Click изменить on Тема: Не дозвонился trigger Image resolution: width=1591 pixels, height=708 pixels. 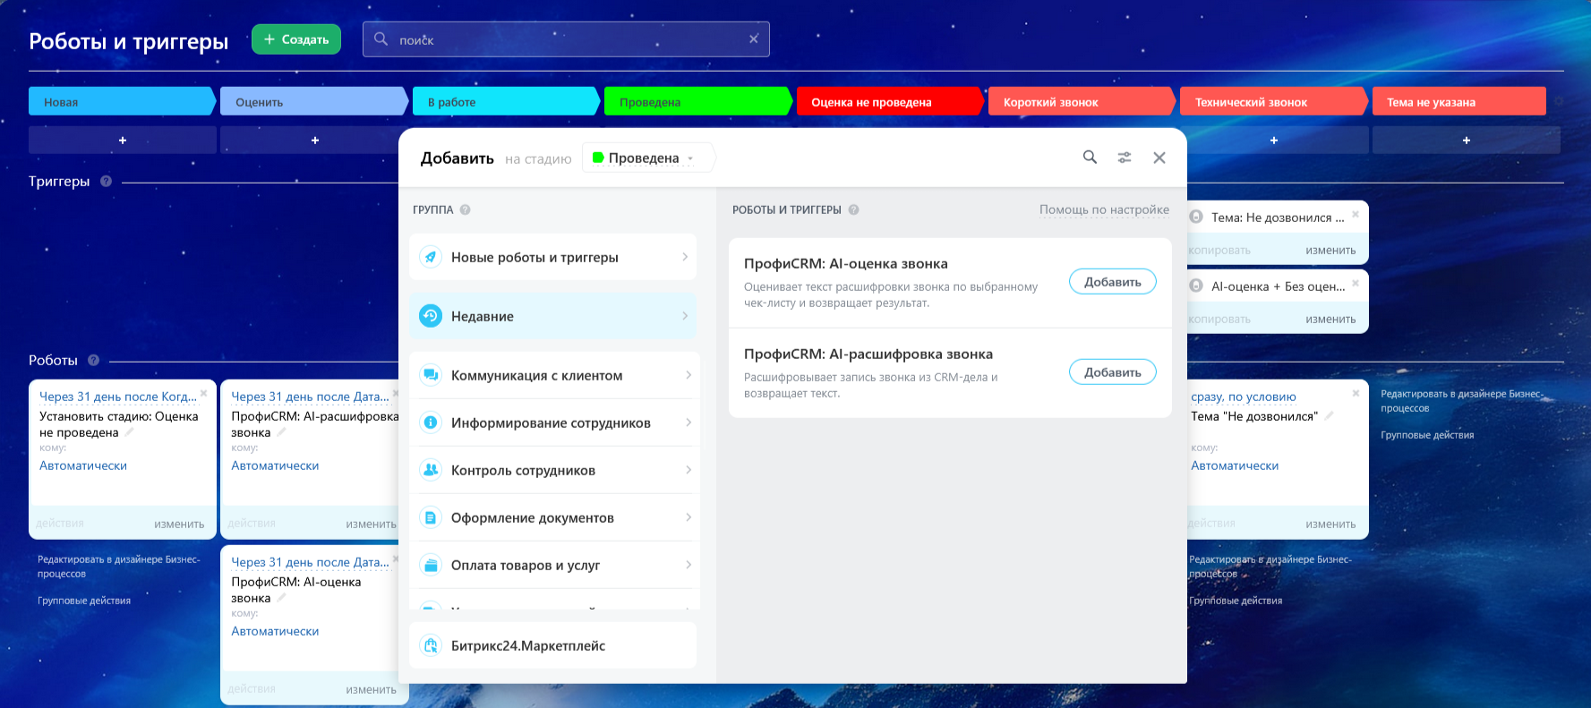(x=1330, y=251)
